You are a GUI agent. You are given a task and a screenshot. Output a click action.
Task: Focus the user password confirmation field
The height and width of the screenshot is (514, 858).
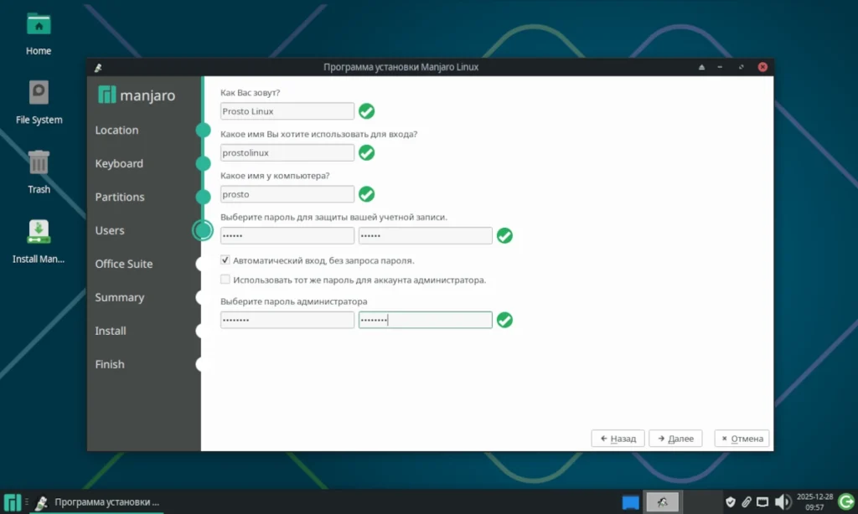tap(425, 236)
